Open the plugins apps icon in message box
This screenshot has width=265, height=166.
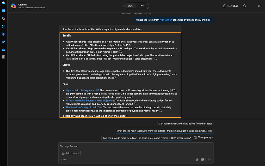click(x=203, y=159)
